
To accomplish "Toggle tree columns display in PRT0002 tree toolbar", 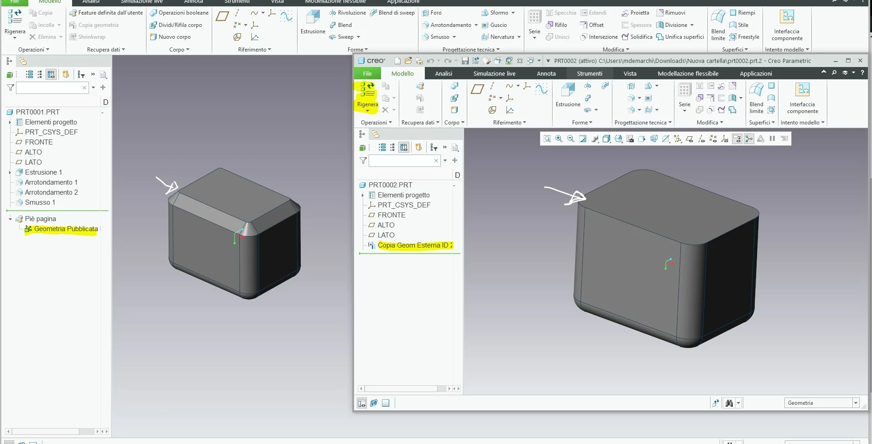I will click(403, 147).
